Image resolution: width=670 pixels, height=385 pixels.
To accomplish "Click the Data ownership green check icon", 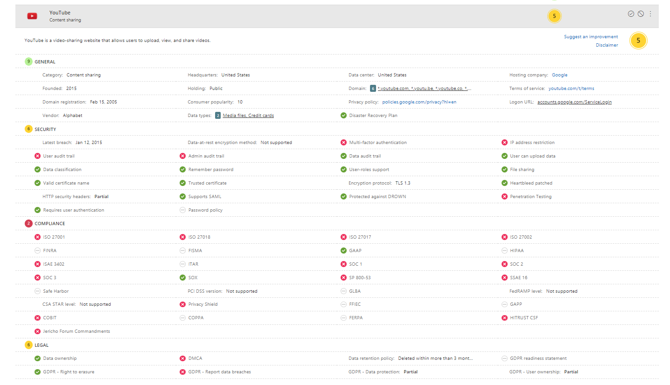I will (x=37, y=358).
